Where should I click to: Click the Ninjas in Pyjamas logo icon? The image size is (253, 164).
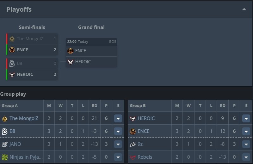point(5,157)
